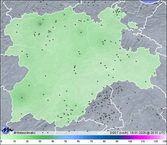167x145 pixels.
Task: Click the Meteoclimatic wave logo icon
Action: point(7,130)
